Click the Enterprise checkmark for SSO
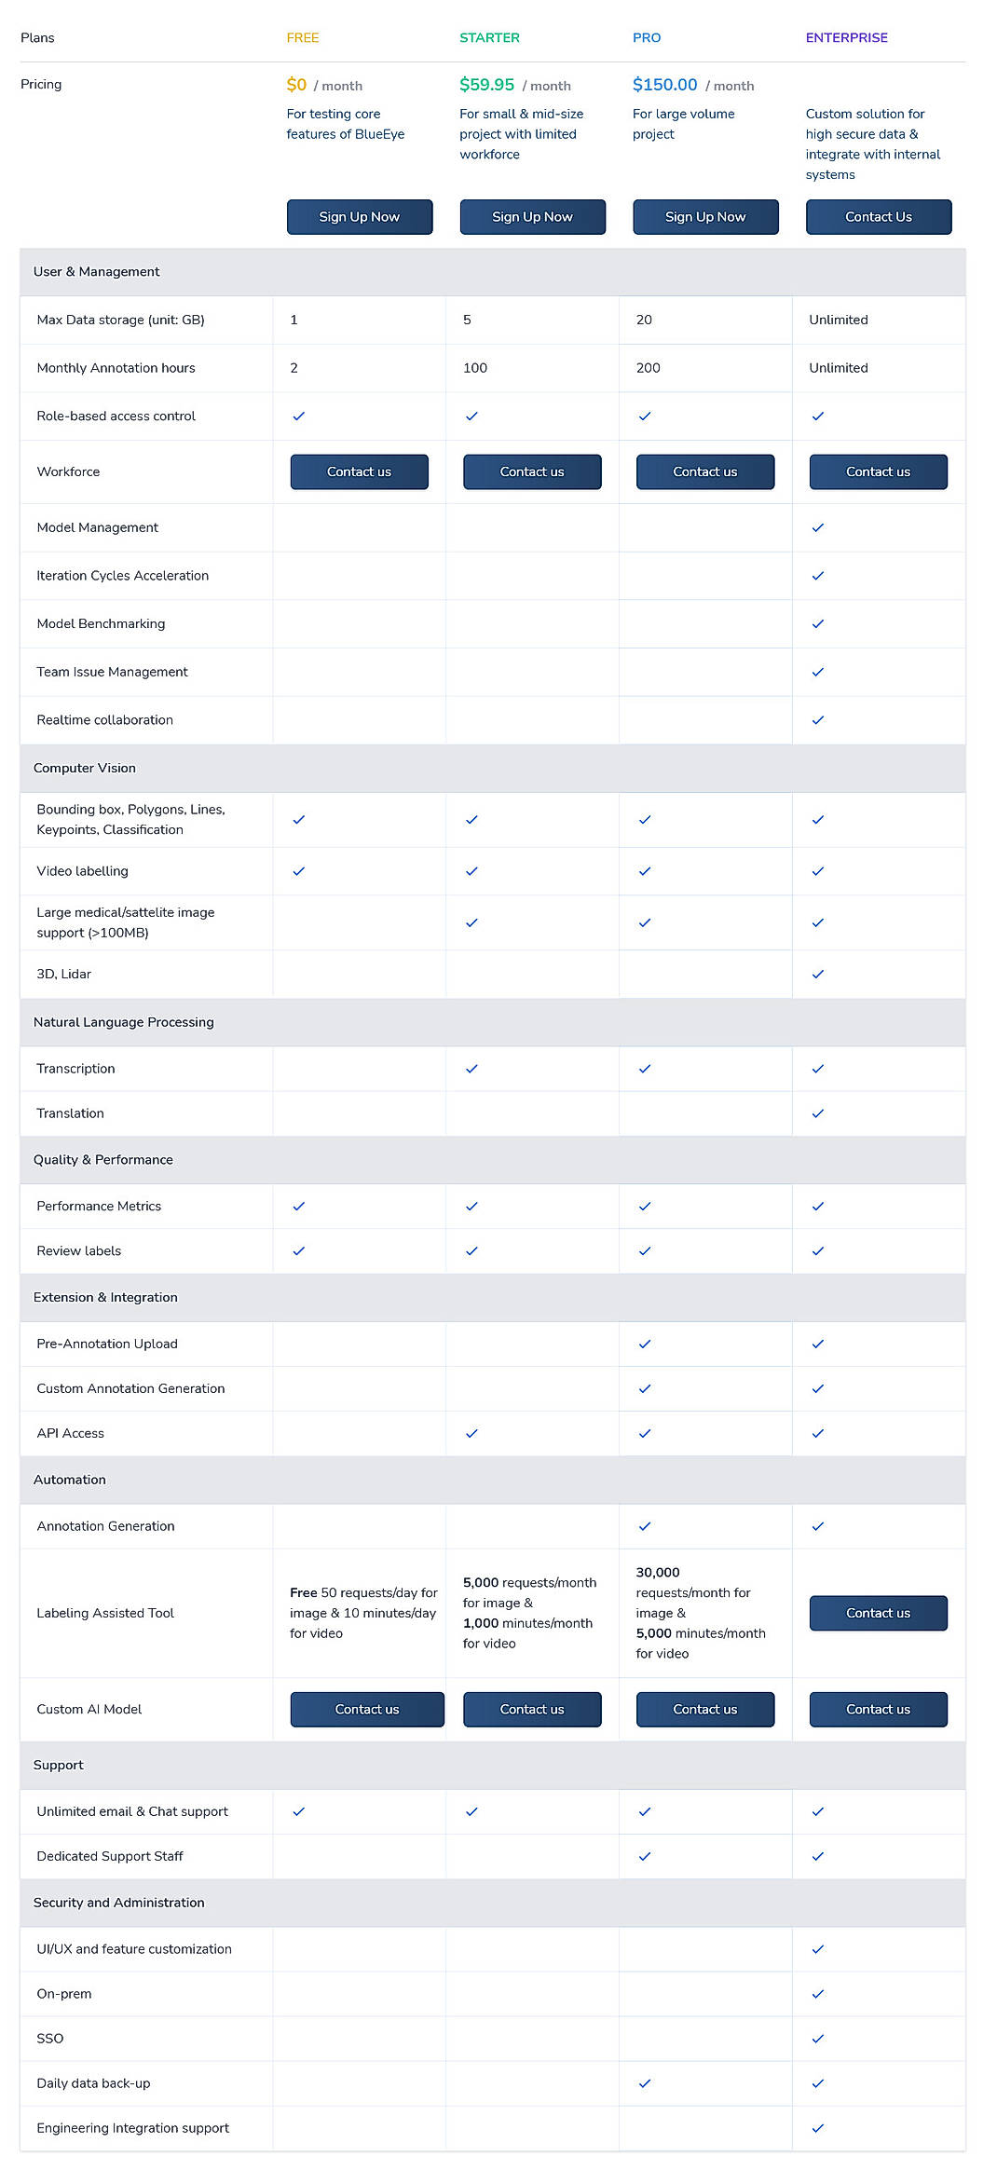The width and height of the screenshot is (997, 2184). [817, 2039]
